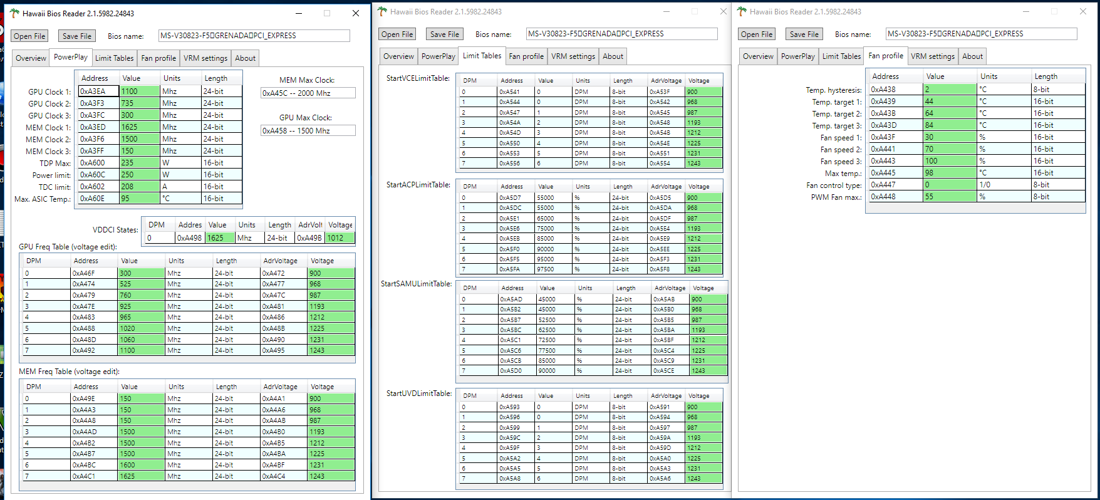Viewport: 1100px width, 500px height.
Task: Select the TDP Max value cell showing 235
Action: tap(139, 163)
